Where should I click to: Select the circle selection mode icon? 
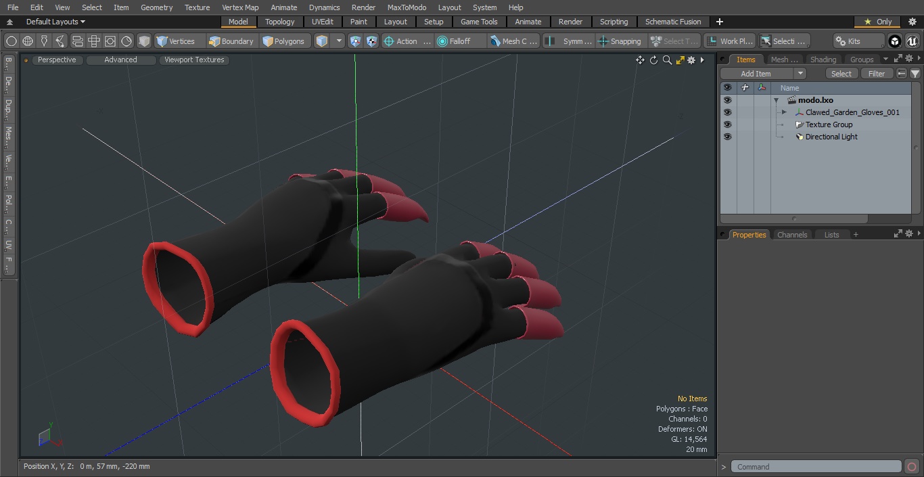tap(11, 41)
